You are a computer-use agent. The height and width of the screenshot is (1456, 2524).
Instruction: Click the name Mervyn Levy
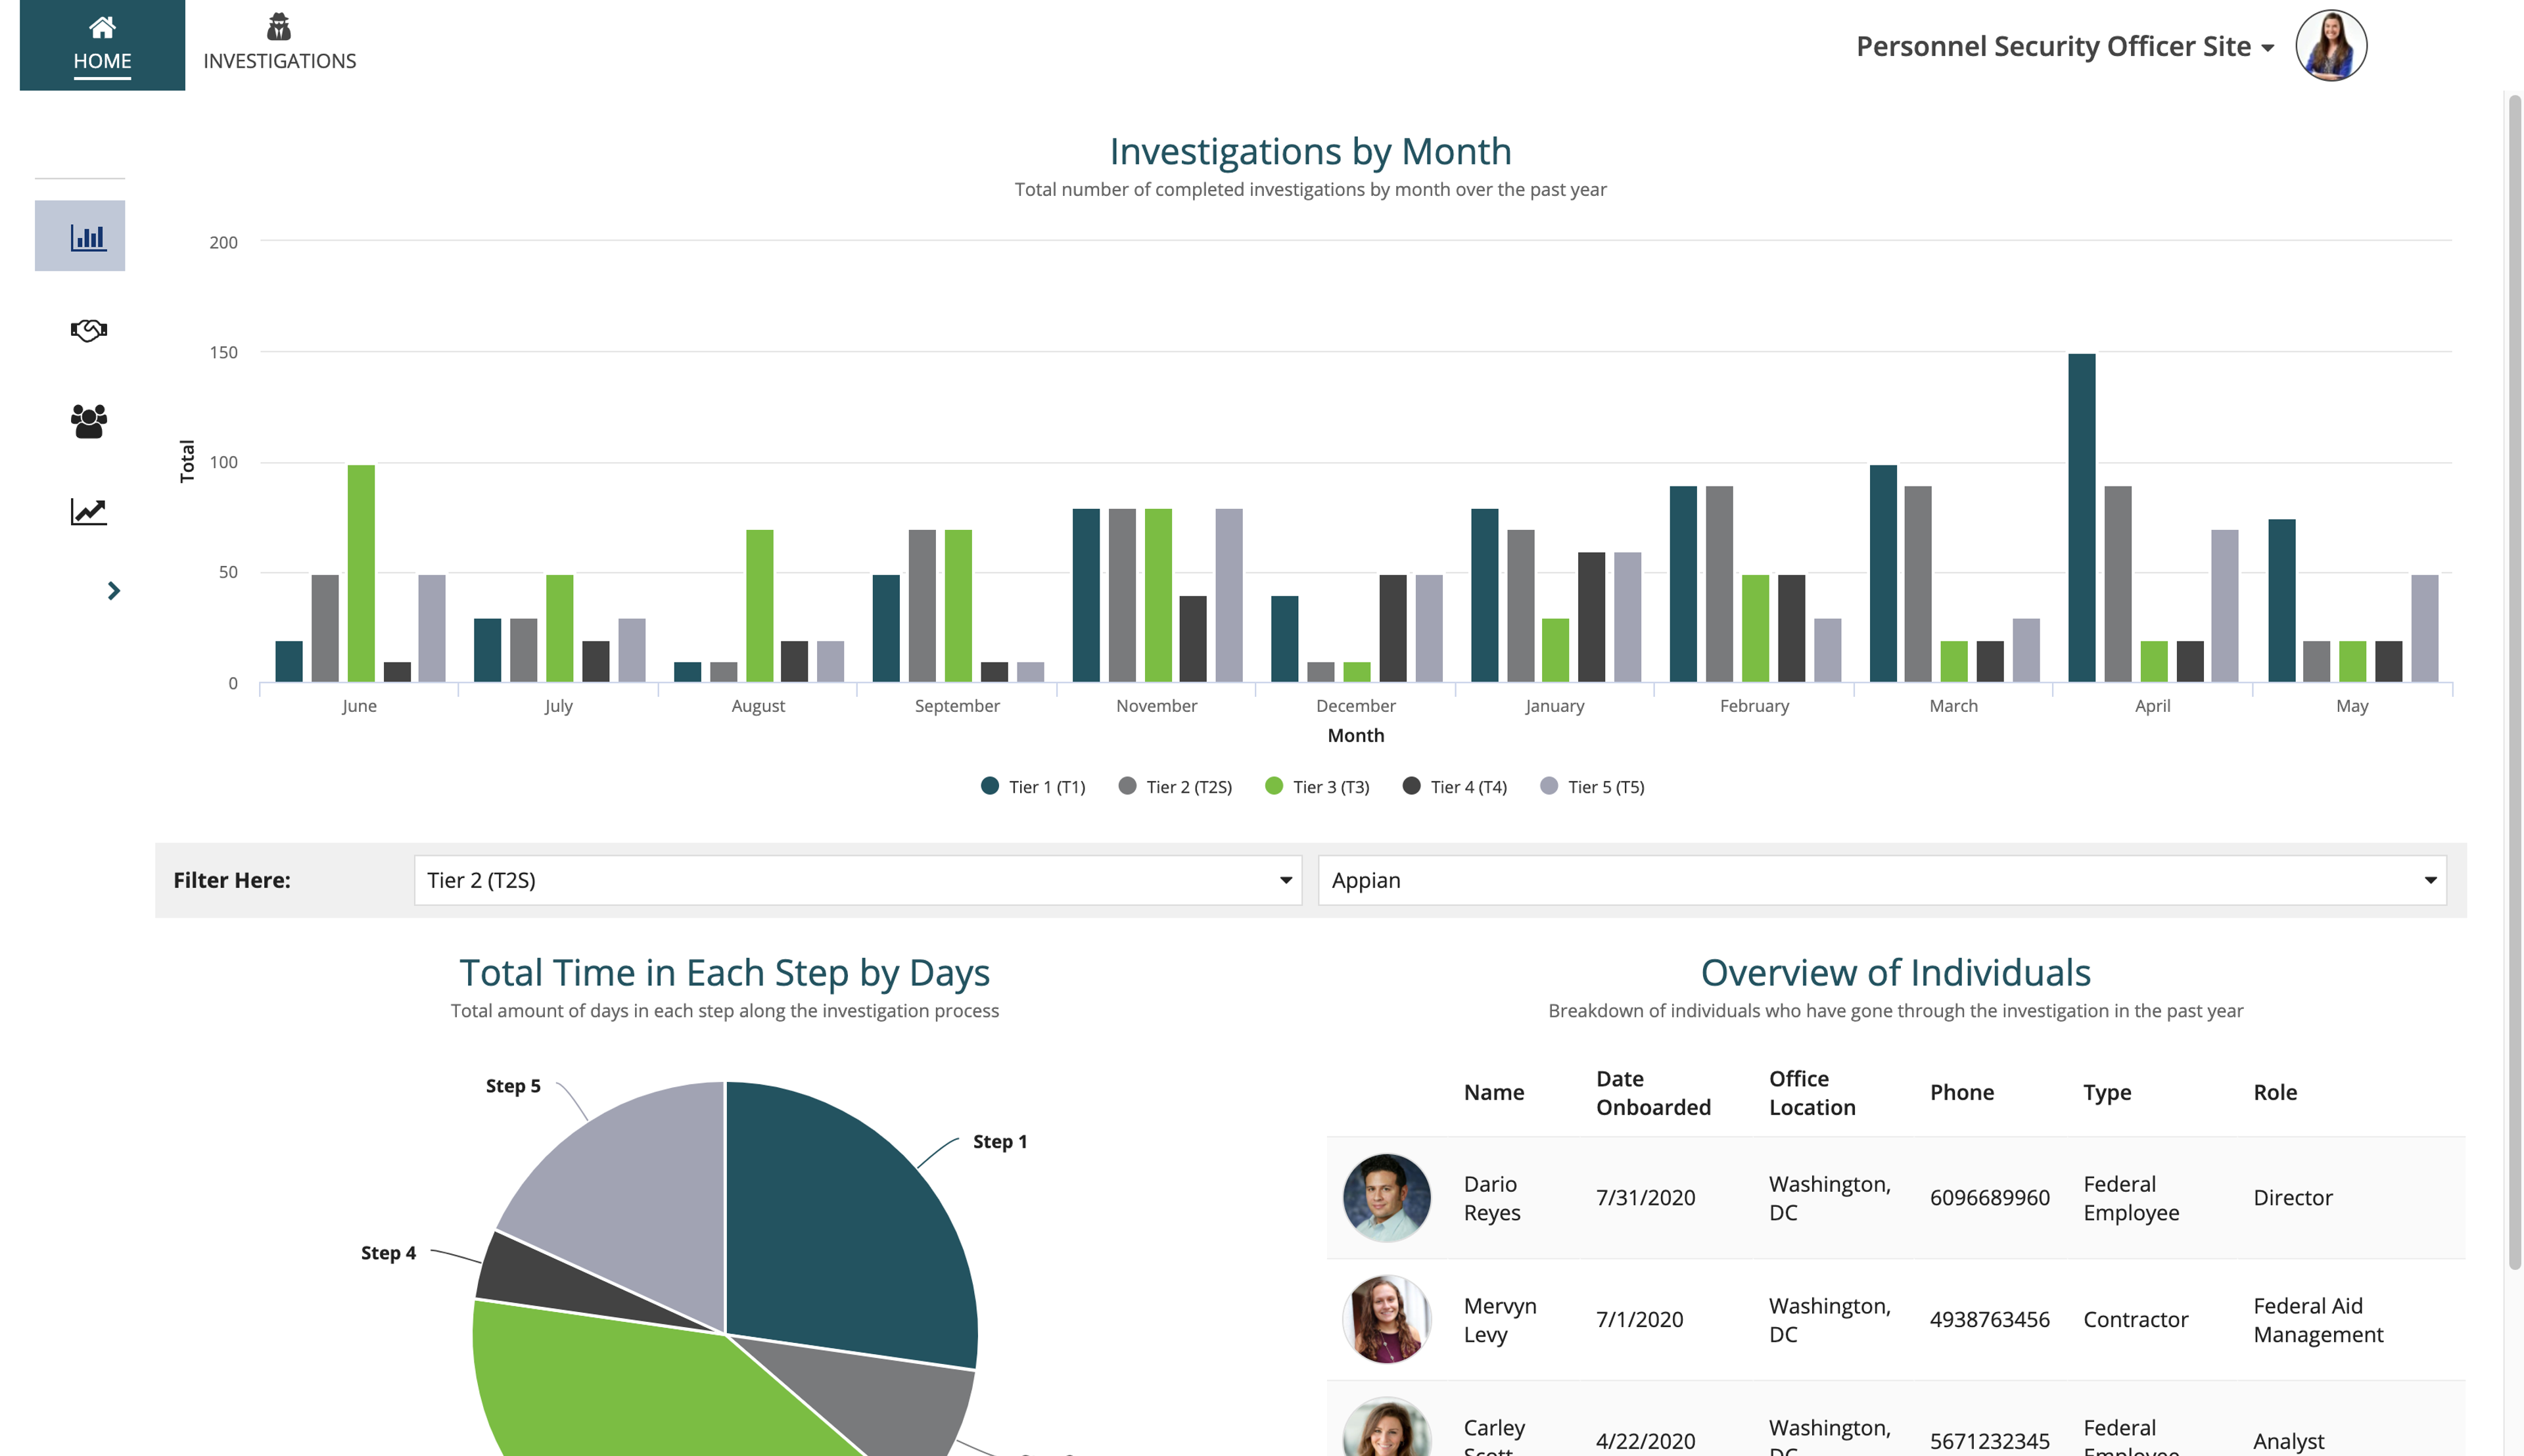pyautogui.click(x=1499, y=1319)
